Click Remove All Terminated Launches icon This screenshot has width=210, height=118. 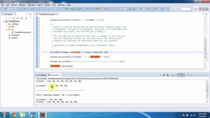pos(168,75)
